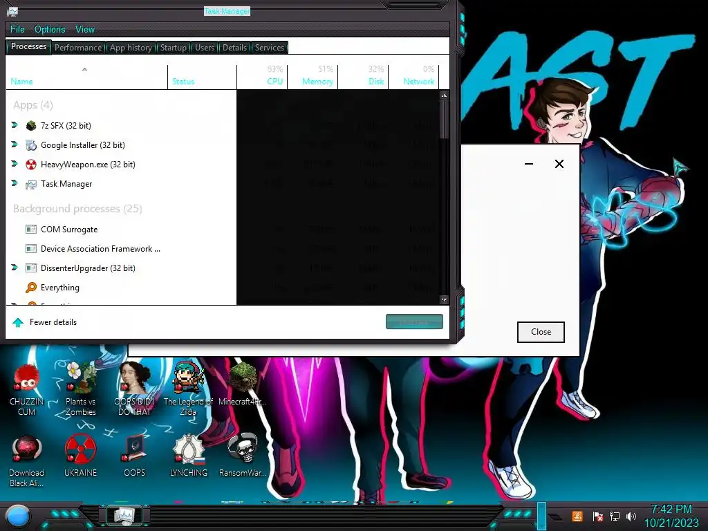Screen dimensions: 708x531
Task: Select the Processes tab
Action: coord(28,46)
